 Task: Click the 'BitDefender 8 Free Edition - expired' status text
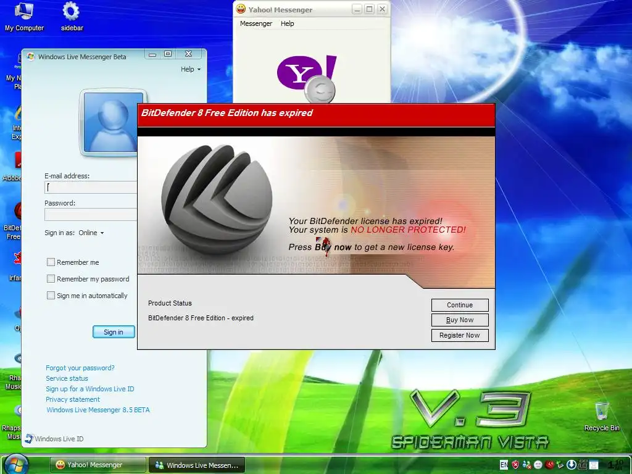[x=201, y=318]
